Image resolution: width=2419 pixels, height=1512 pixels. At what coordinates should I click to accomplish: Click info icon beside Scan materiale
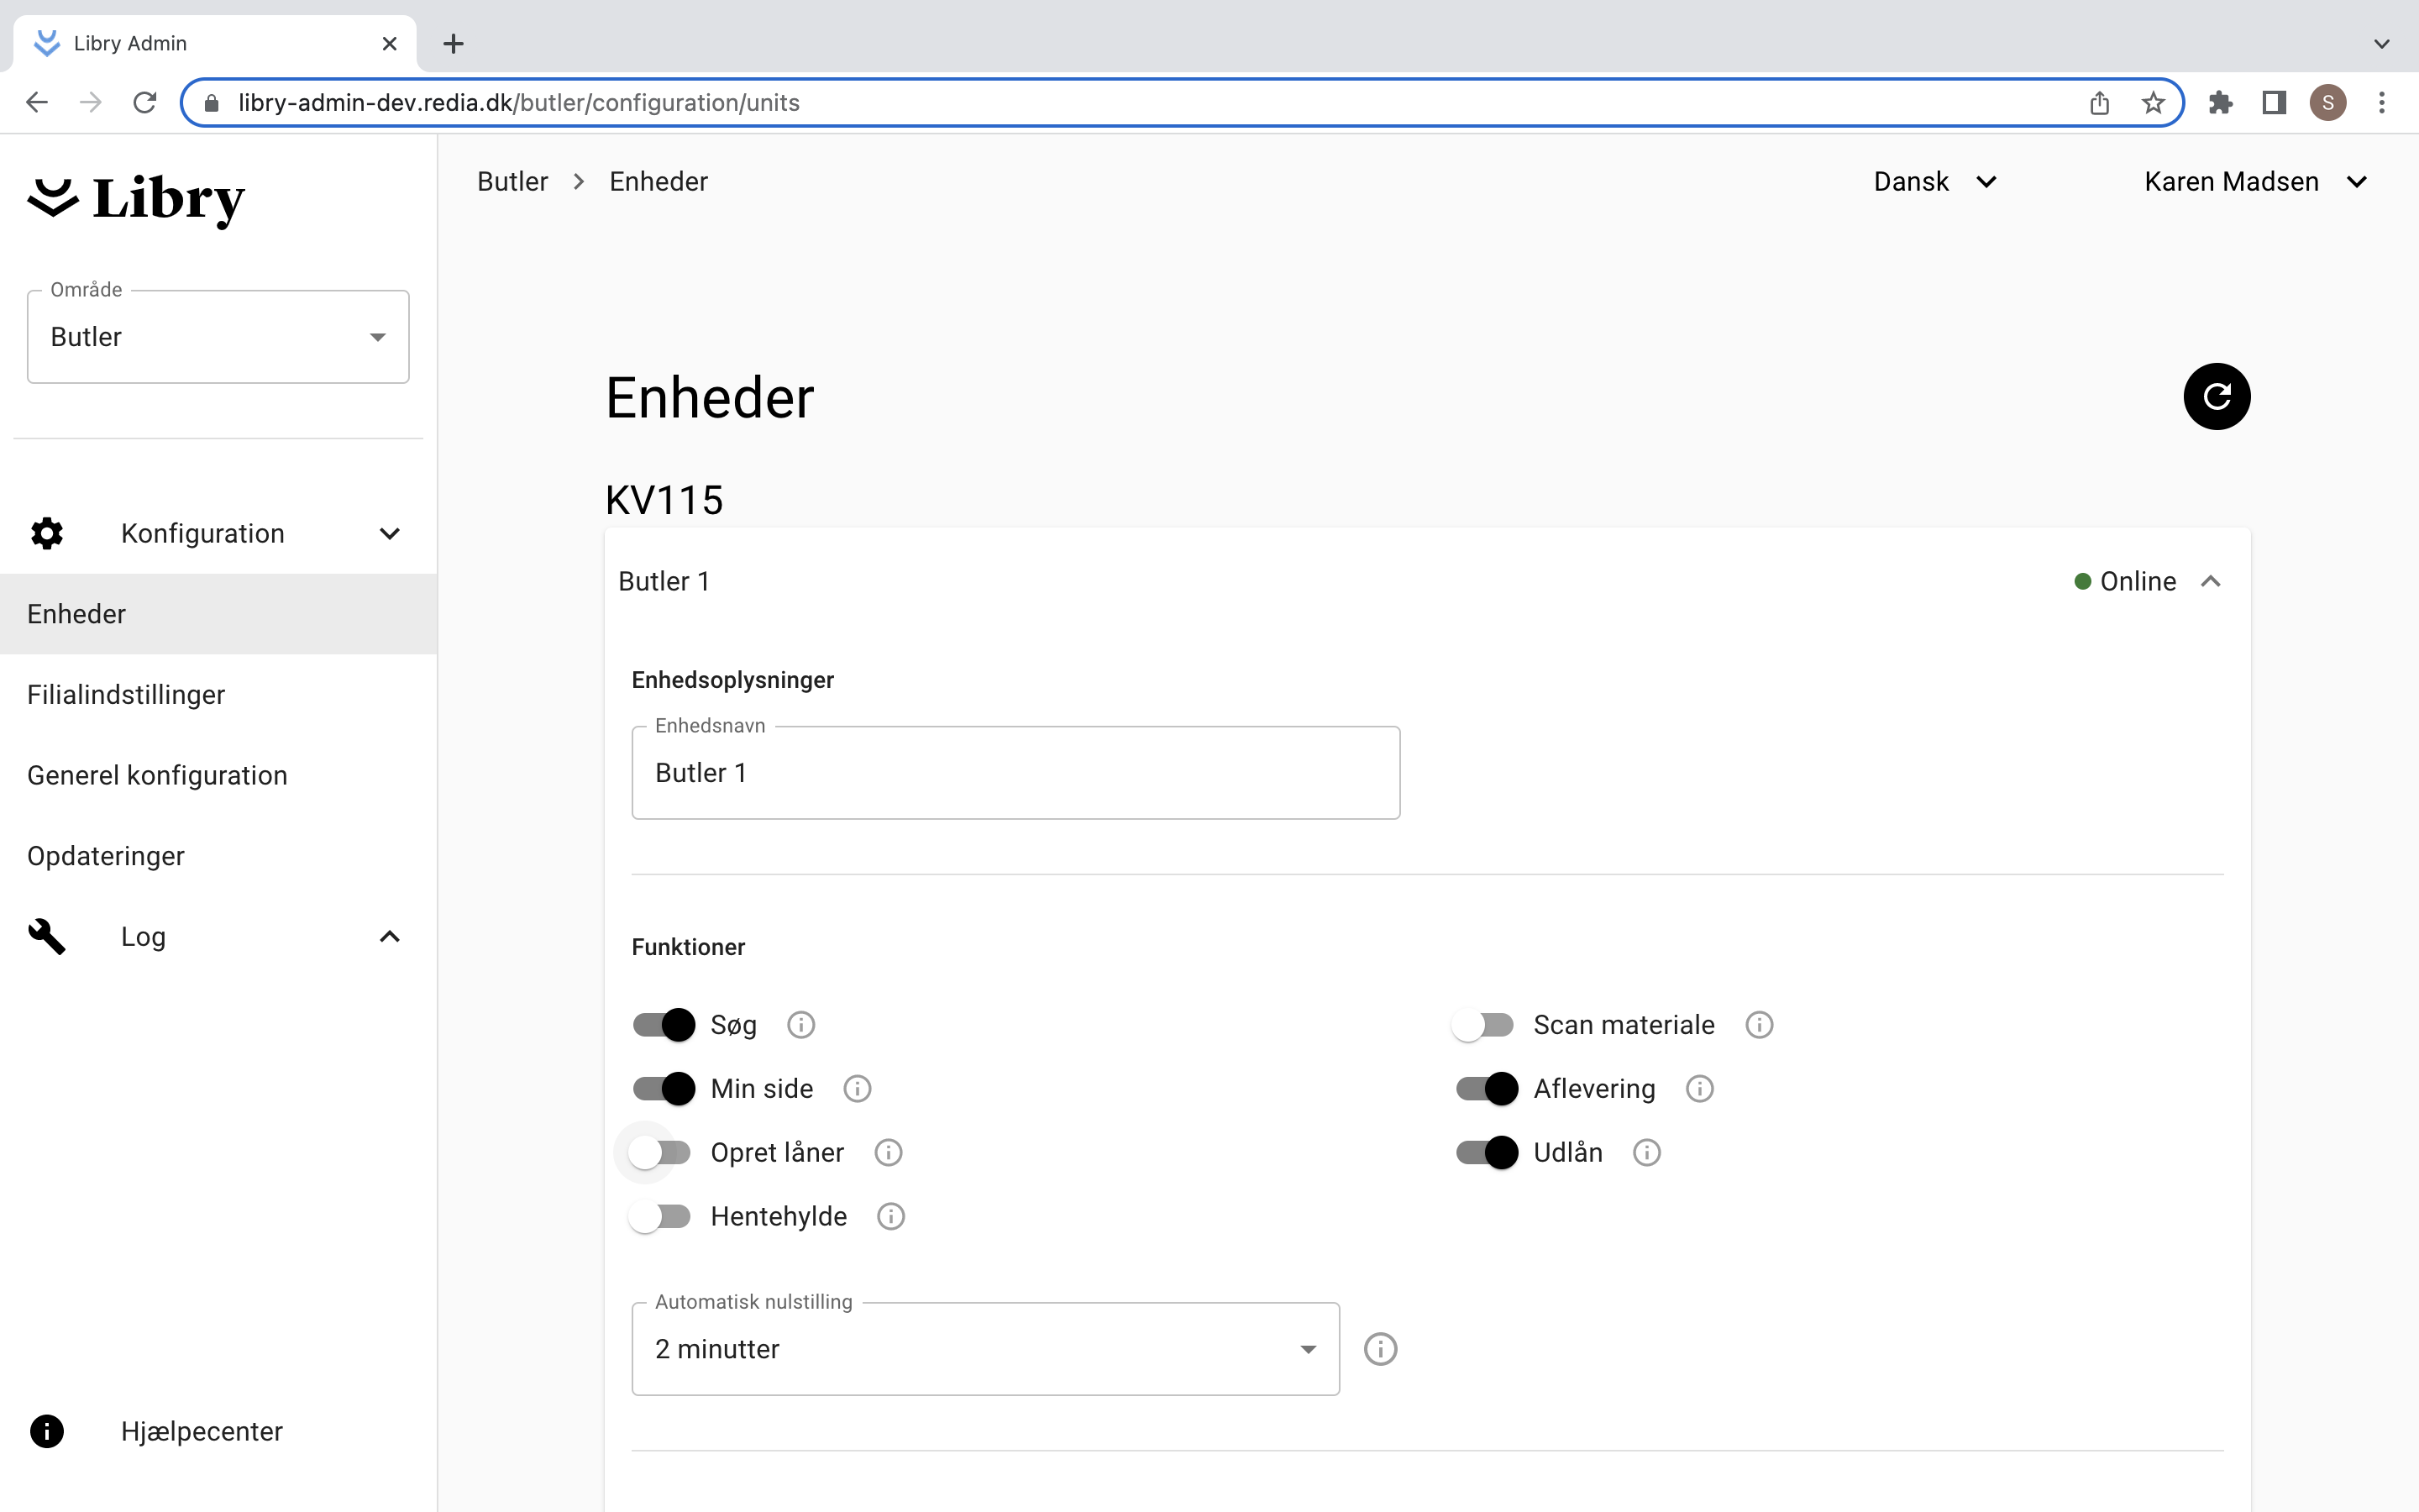[1758, 1025]
